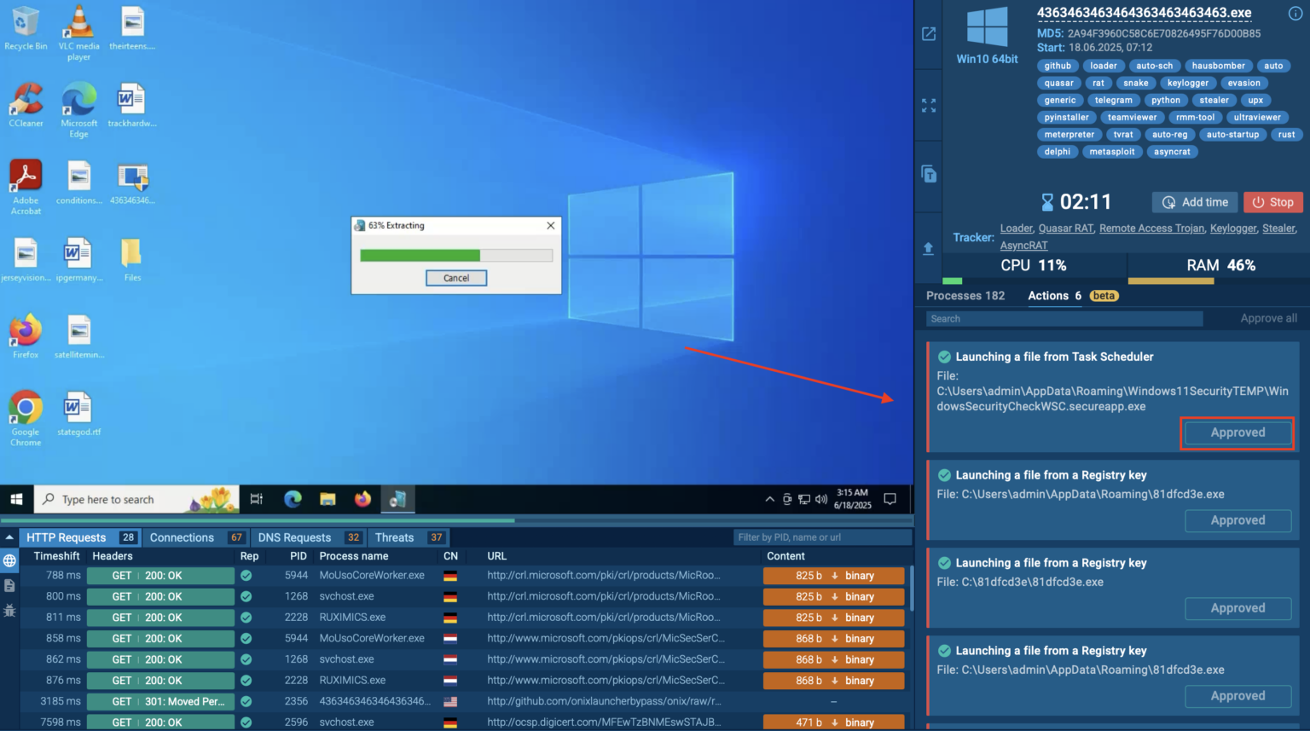The image size is (1310, 731).
Task: Click the green extraction progress bar
Action: [420, 255]
